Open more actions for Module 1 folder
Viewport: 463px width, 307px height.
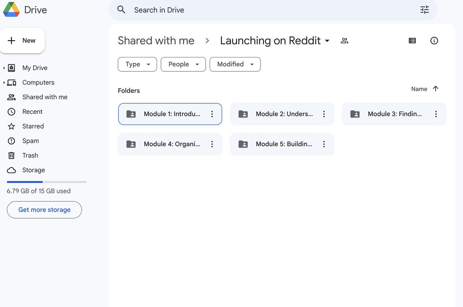pyautogui.click(x=212, y=114)
